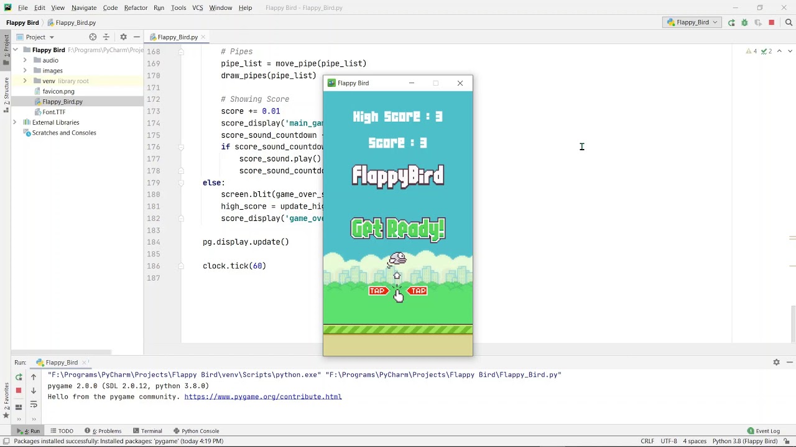Click Up the stack trace arrow

(34, 377)
